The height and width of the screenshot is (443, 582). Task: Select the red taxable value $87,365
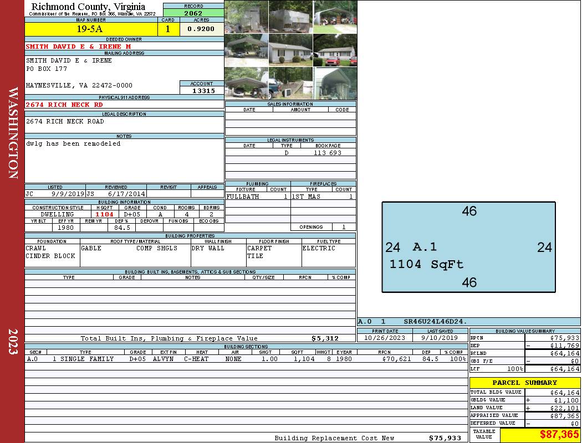559,435
